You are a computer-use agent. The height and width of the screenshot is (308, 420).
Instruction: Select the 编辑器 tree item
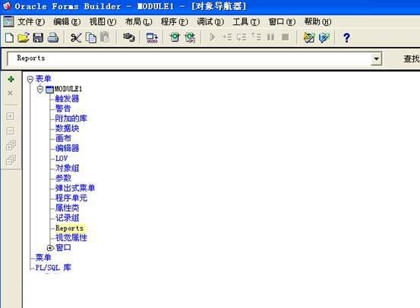point(68,148)
